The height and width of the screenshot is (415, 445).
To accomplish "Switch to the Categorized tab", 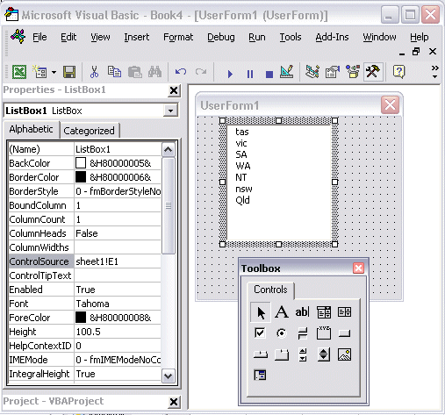I will (x=89, y=131).
